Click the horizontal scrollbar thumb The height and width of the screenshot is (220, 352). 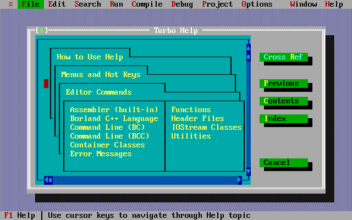coord(51,180)
